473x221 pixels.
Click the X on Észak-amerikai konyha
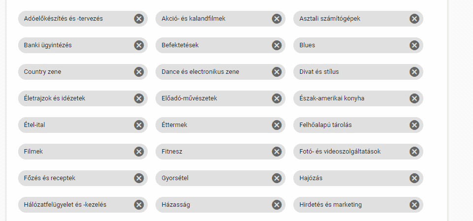(x=414, y=98)
